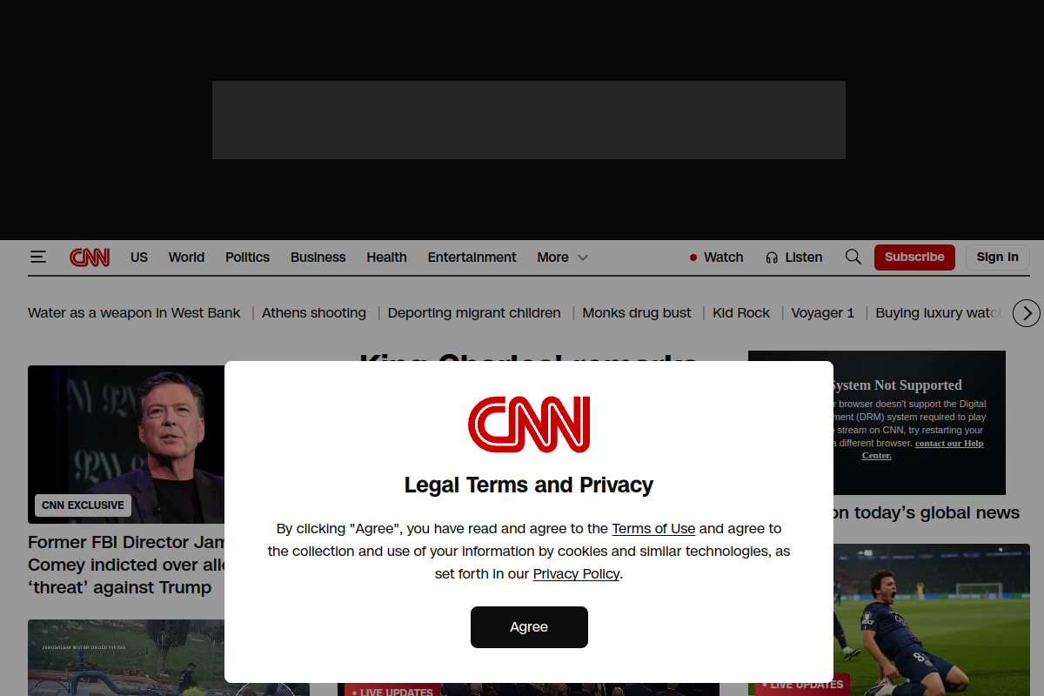The image size is (1044, 696).
Task: Click LIVE UPDATES badge on soccer photo
Action: click(803, 685)
